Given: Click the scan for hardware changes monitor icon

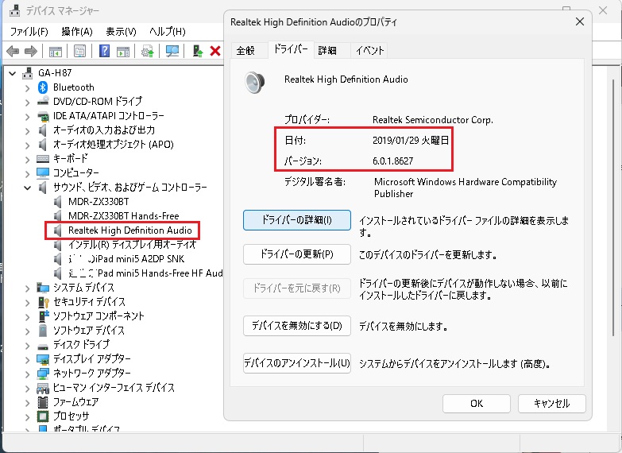Looking at the screenshot, I should pos(172,51).
